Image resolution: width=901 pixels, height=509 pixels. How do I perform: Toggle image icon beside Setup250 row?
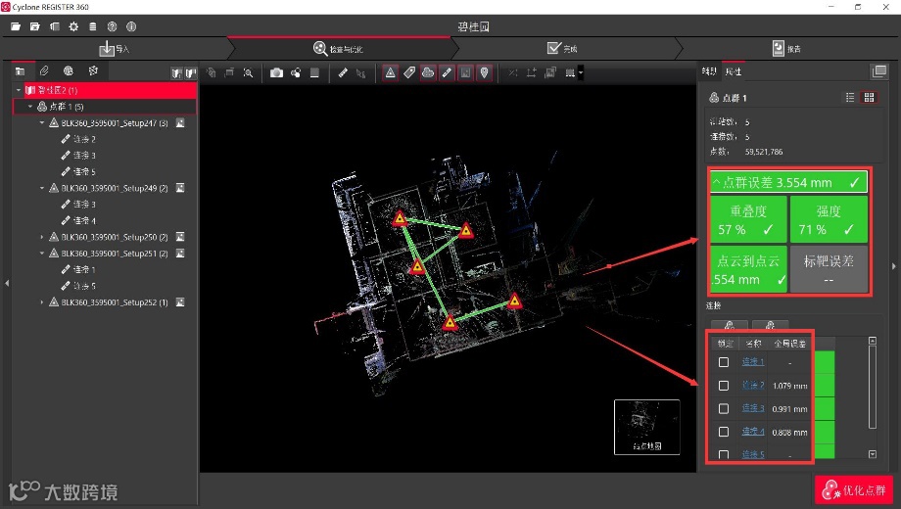pyautogui.click(x=180, y=237)
